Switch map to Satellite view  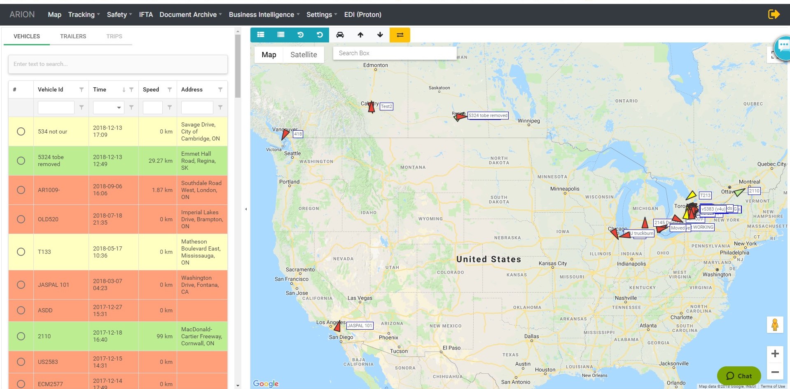pyautogui.click(x=304, y=54)
